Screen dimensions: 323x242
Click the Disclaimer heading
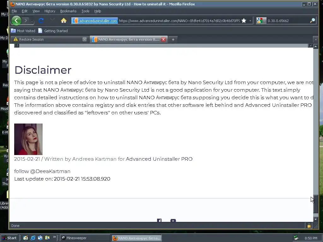click(x=43, y=70)
